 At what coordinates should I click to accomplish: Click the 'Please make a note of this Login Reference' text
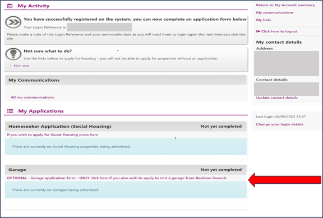click(x=126, y=36)
